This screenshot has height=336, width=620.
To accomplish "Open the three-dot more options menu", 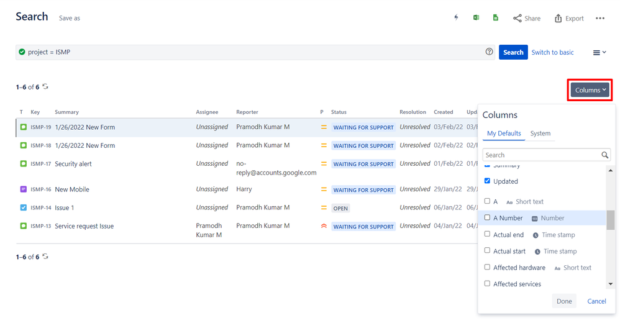I will point(599,19).
